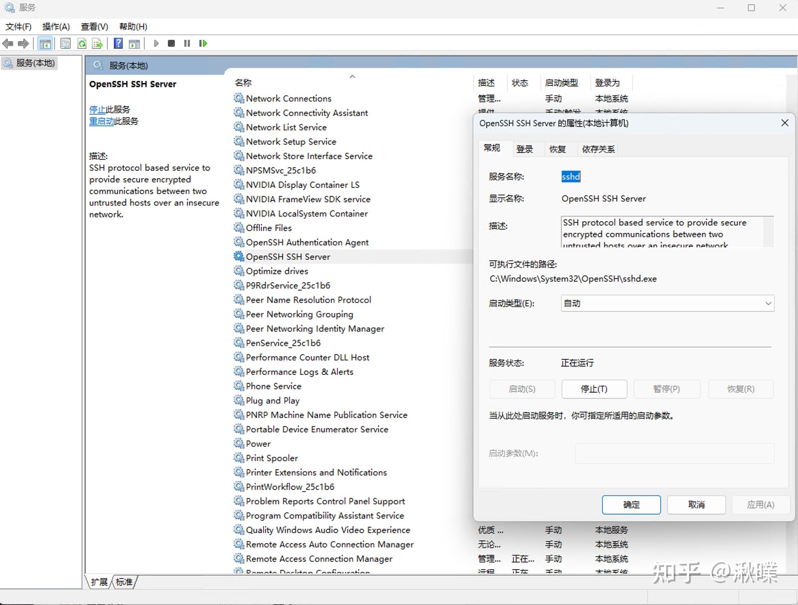The height and width of the screenshot is (605, 798).
Task: Click inside the 服务名称 field showing sshd
Action: [x=571, y=176]
